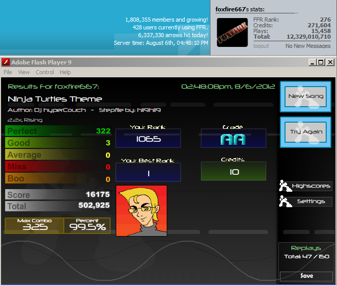The image size is (337, 285).
Task: Click the logout link
Action: (261, 46)
